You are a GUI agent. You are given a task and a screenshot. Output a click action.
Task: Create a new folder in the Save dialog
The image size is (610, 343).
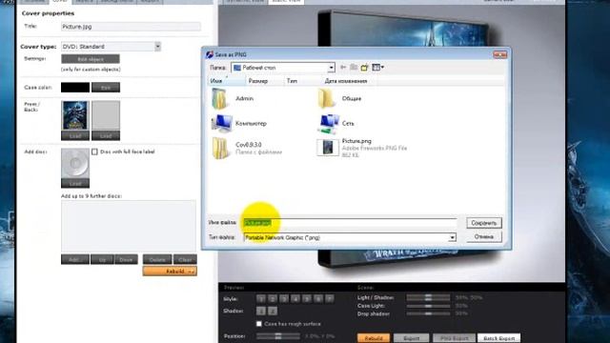pyautogui.click(x=364, y=68)
